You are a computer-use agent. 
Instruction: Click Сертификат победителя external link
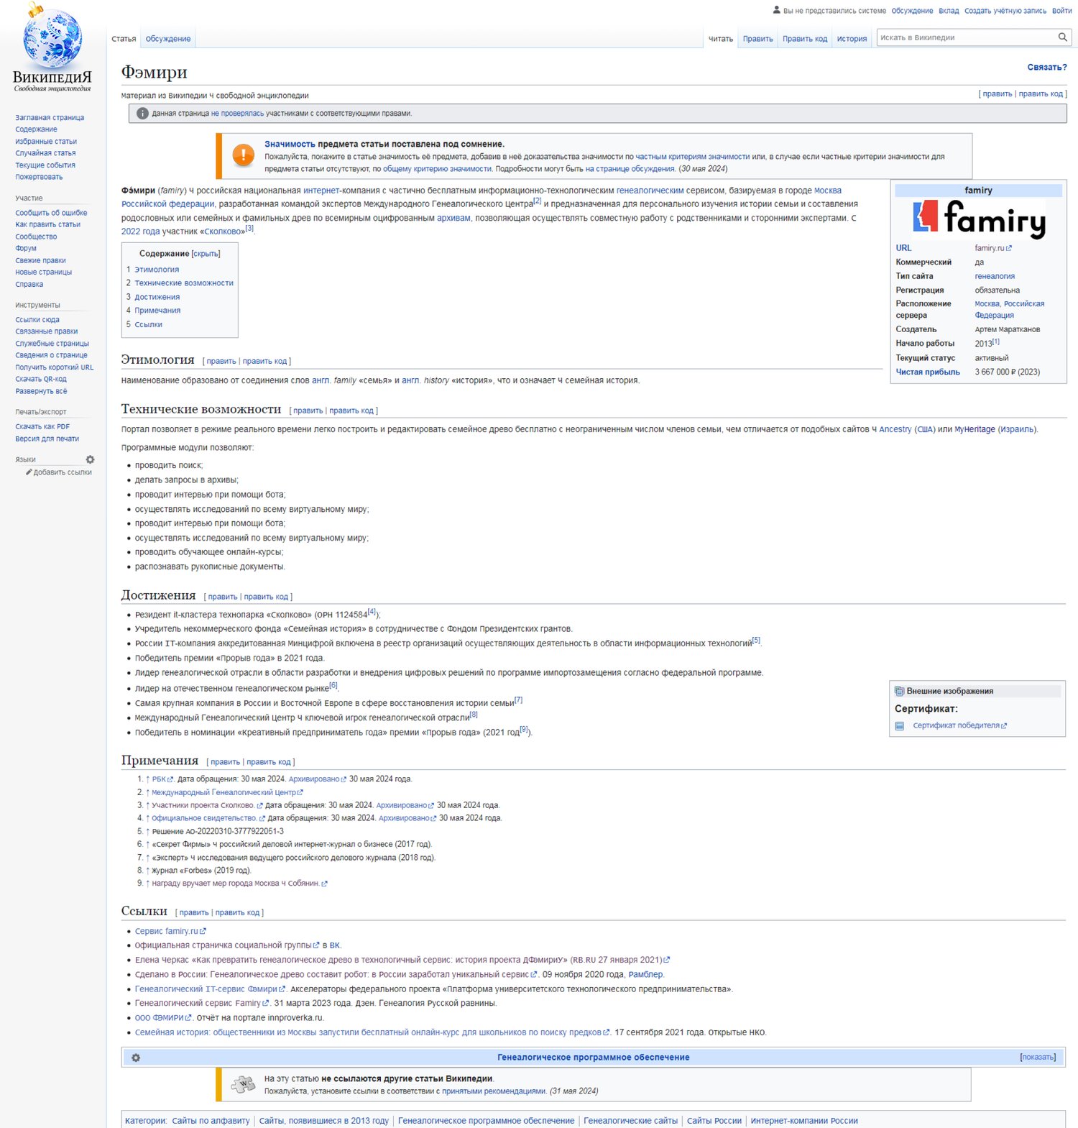pos(959,726)
